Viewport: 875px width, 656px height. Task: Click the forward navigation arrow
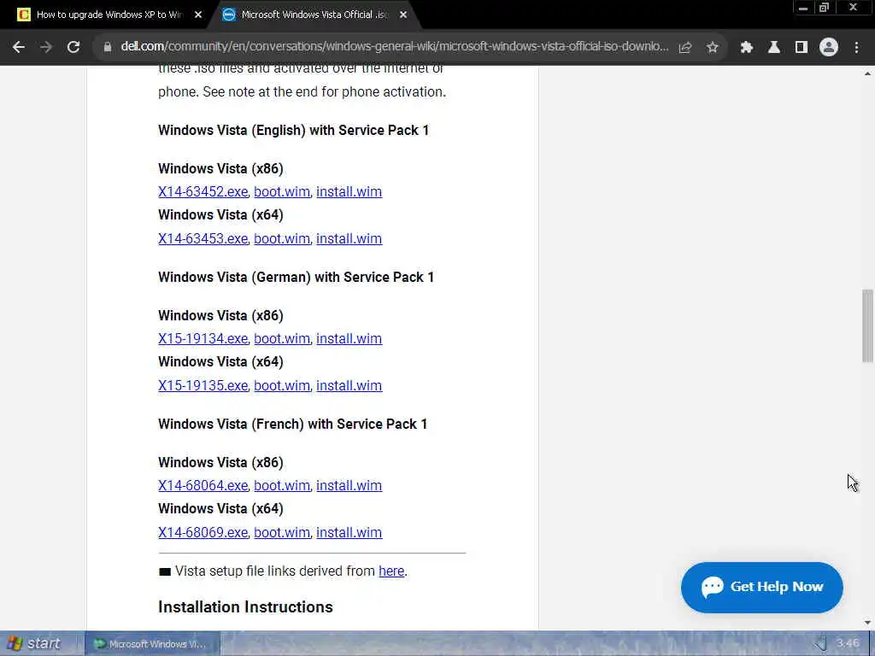click(46, 48)
